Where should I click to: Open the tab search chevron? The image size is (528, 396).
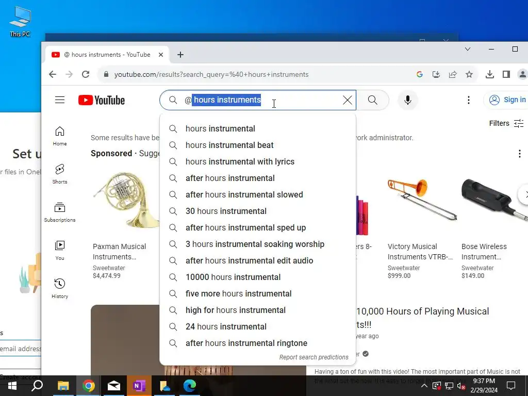pos(467,49)
